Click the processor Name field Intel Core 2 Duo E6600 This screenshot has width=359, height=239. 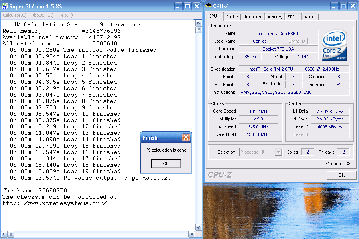[x=278, y=34]
